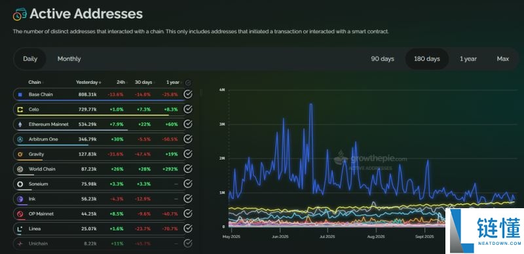
Task: Click Ink value 56.23k
Action: pos(88,199)
